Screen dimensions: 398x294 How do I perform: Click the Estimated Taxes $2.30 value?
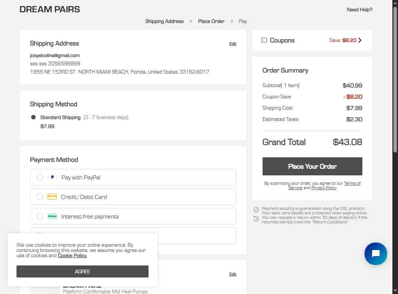[x=354, y=119]
